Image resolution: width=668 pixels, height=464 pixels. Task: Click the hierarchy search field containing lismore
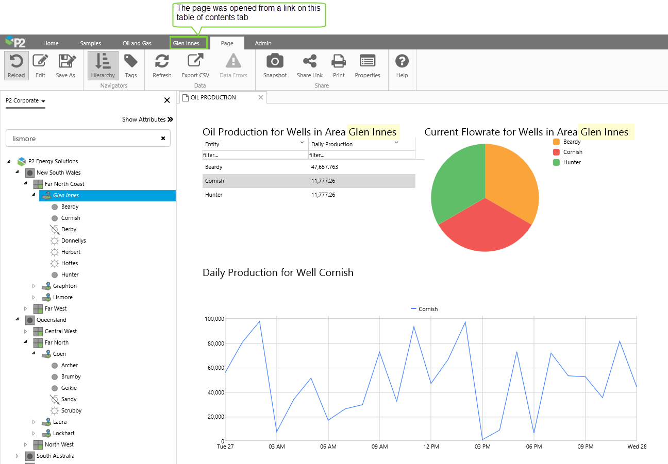[82, 139]
